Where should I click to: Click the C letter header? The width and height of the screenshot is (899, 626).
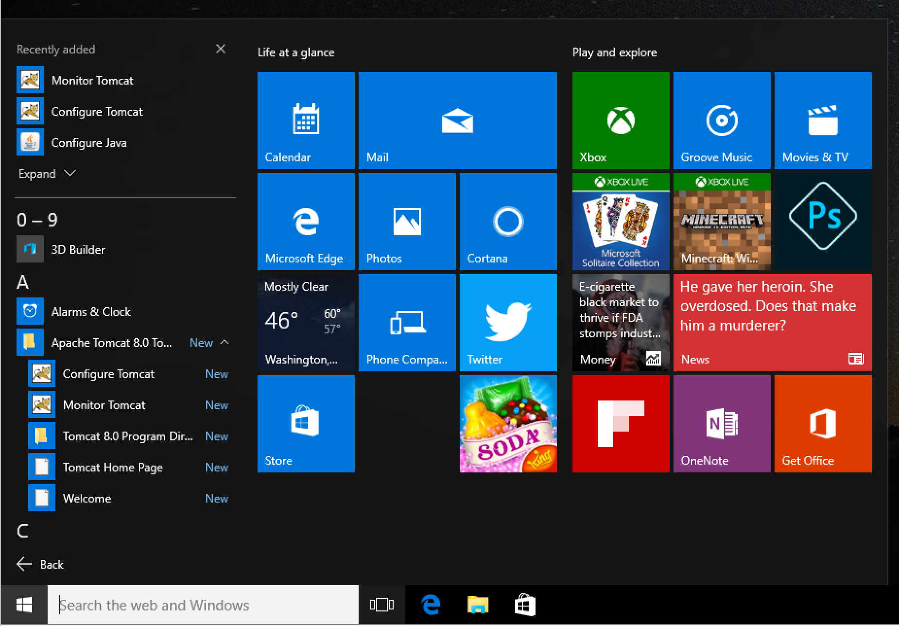(23, 531)
